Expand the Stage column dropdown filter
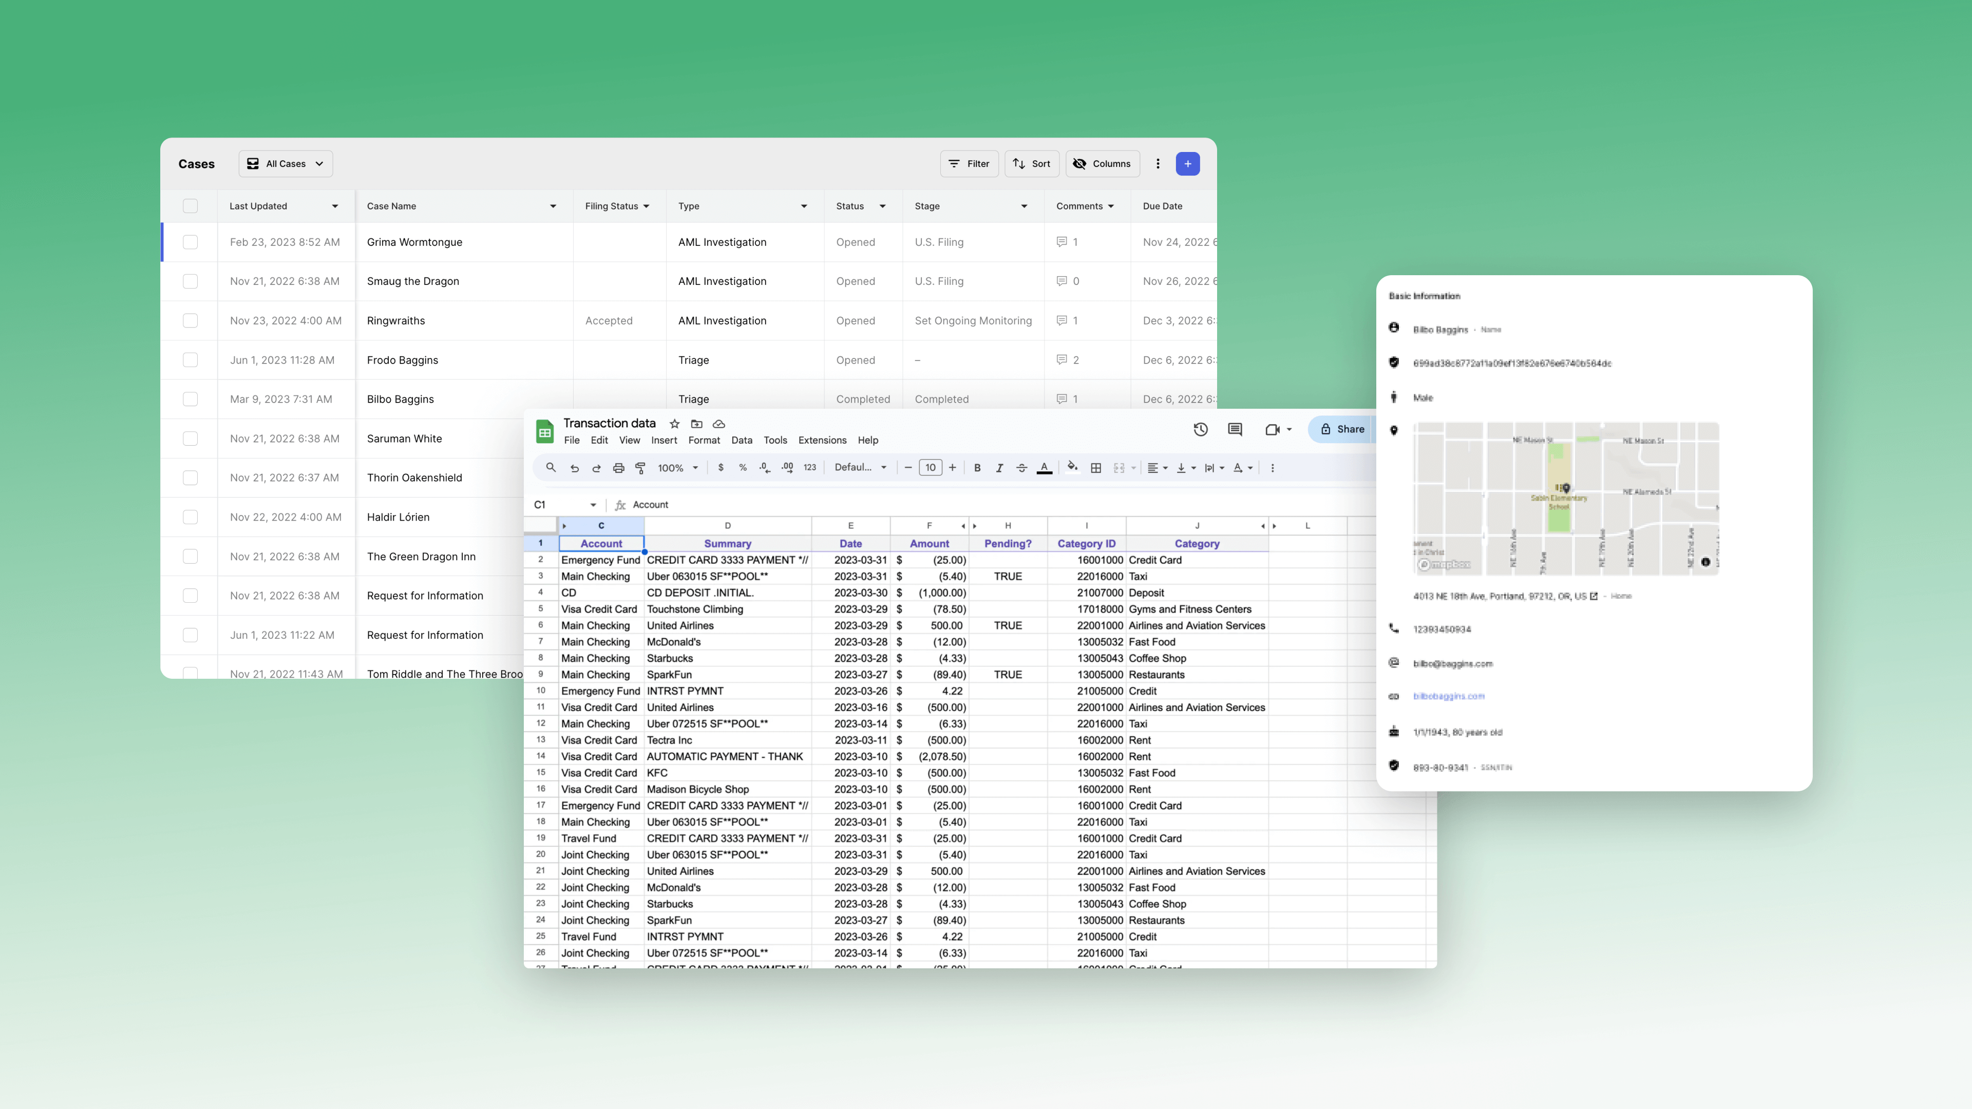The height and width of the screenshot is (1109, 1972). tap(1025, 206)
